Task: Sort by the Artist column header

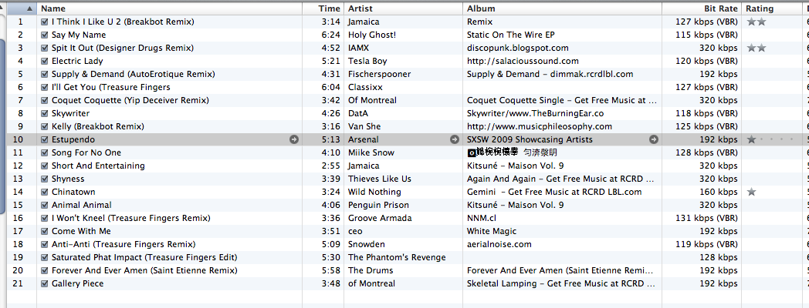Action: (401, 8)
